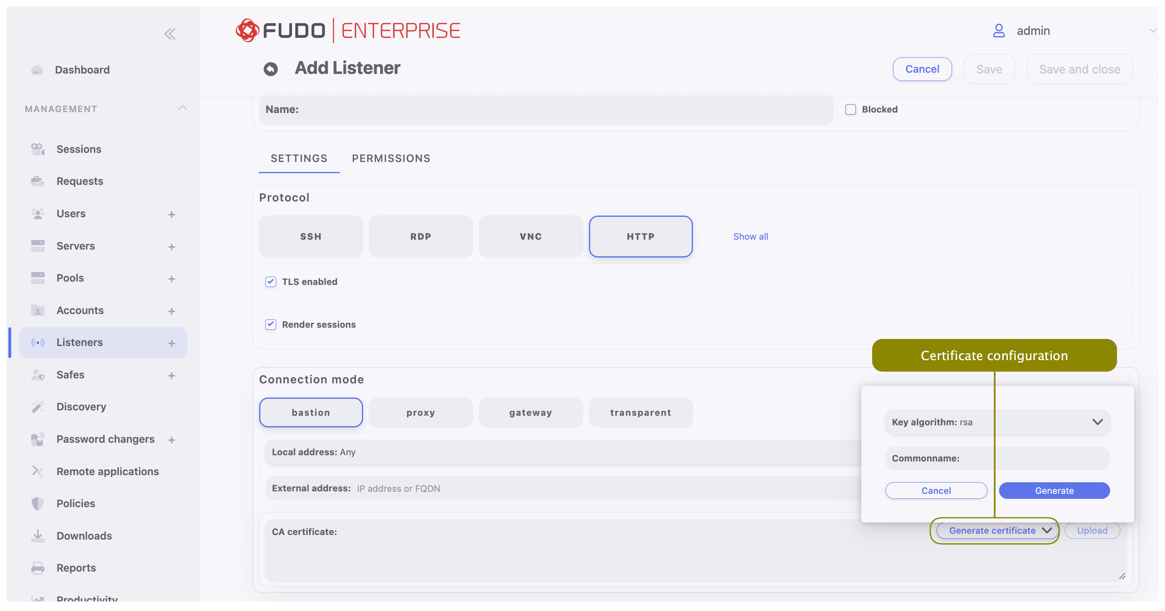Collapse the sidebar with double-chevron icon
The width and height of the screenshot is (1165, 611).
pyautogui.click(x=170, y=33)
